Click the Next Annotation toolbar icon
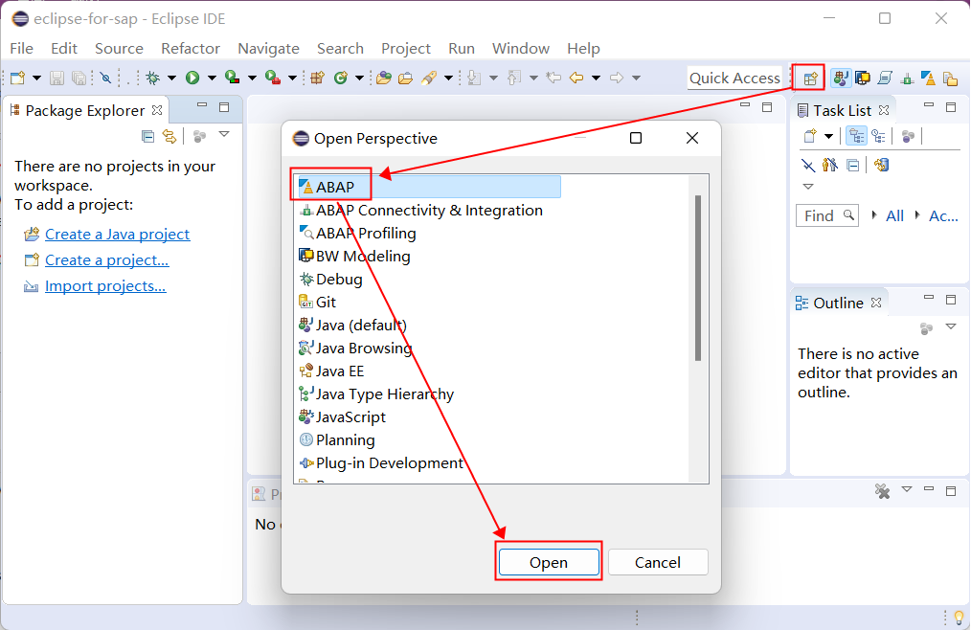The image size is (971, 630). point(474,78)
